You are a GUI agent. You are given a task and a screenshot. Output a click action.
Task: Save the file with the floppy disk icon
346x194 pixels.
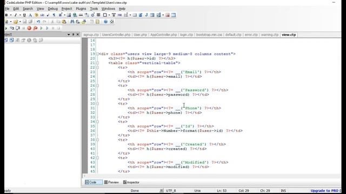24,22
